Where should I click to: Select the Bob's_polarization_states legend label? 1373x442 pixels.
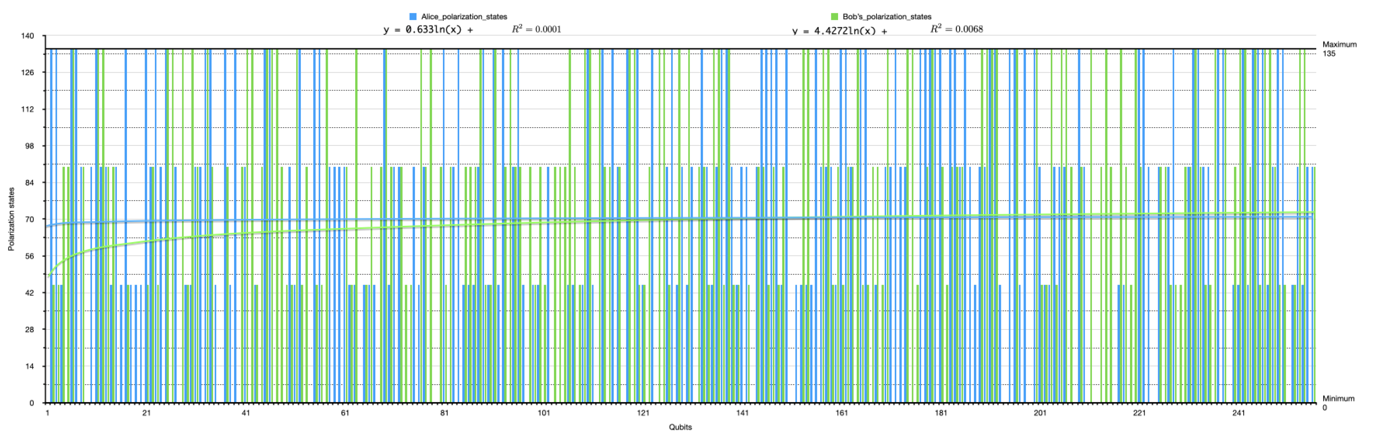point(887,17)
